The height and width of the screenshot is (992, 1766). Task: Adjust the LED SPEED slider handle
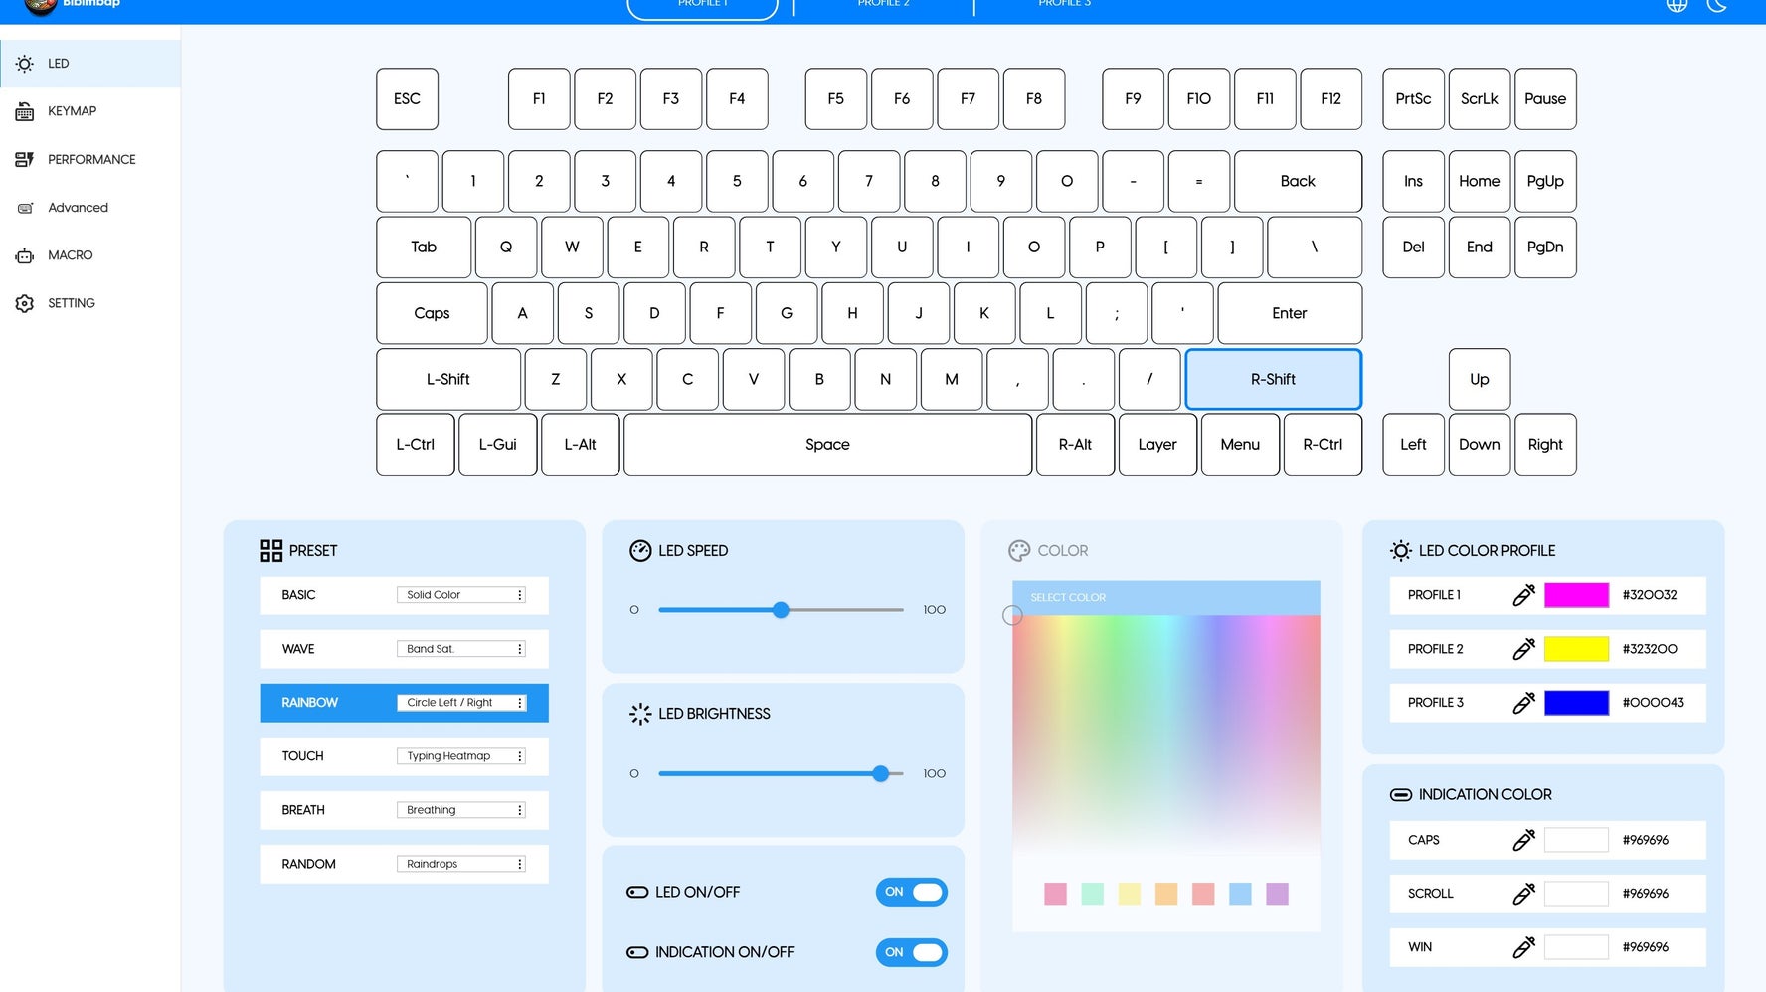coord(782,610)
